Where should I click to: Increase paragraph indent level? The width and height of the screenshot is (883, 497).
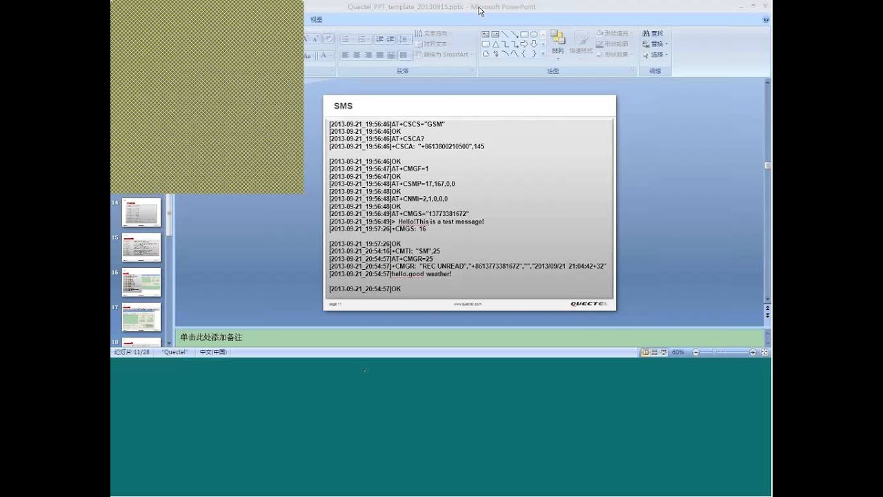coord(390,39)
